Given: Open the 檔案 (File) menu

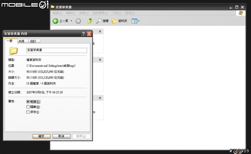Looking at the screenshot, I should click(x=57, y=13).
